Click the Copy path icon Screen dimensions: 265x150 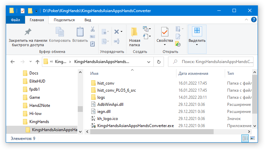coord(93,36)
